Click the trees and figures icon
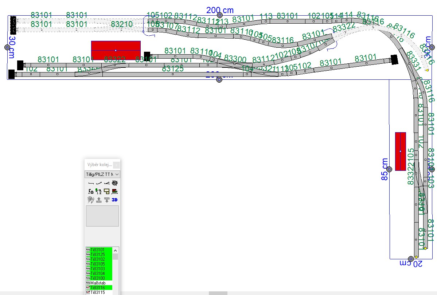 (99, 191)
